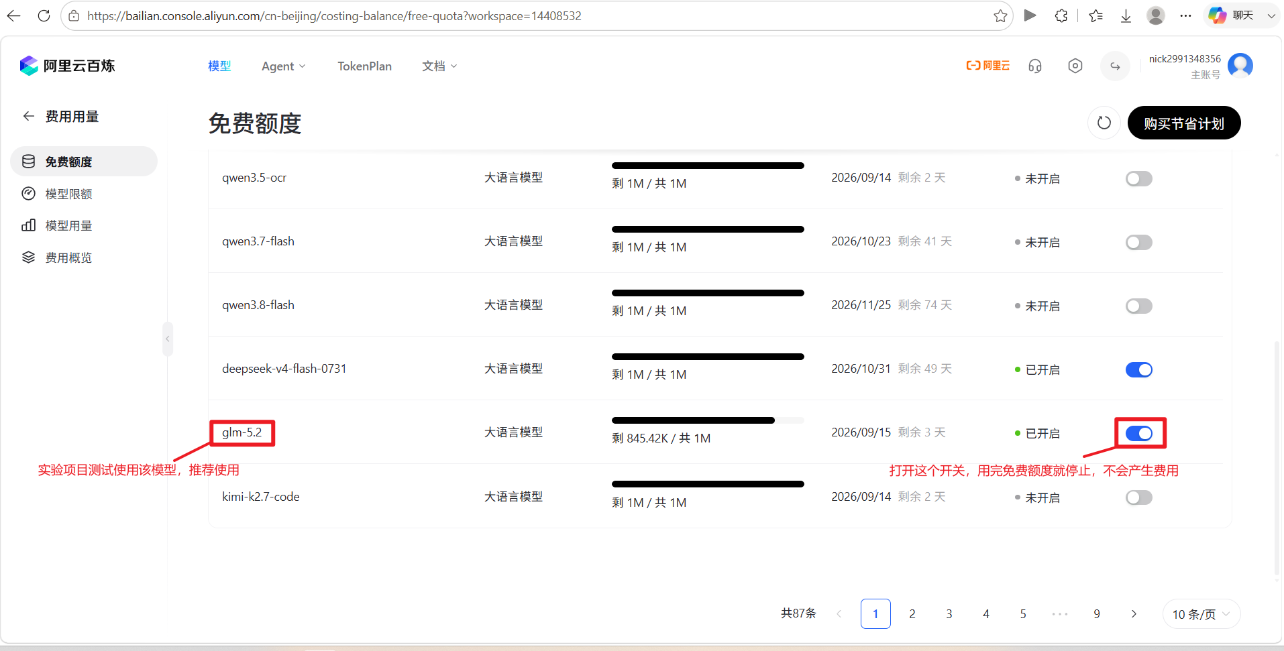The height and width of the screenshot is (651, 1284).
Task: Enable the kimi-k2.7-code free quota switch
Action: (1138, 497)
